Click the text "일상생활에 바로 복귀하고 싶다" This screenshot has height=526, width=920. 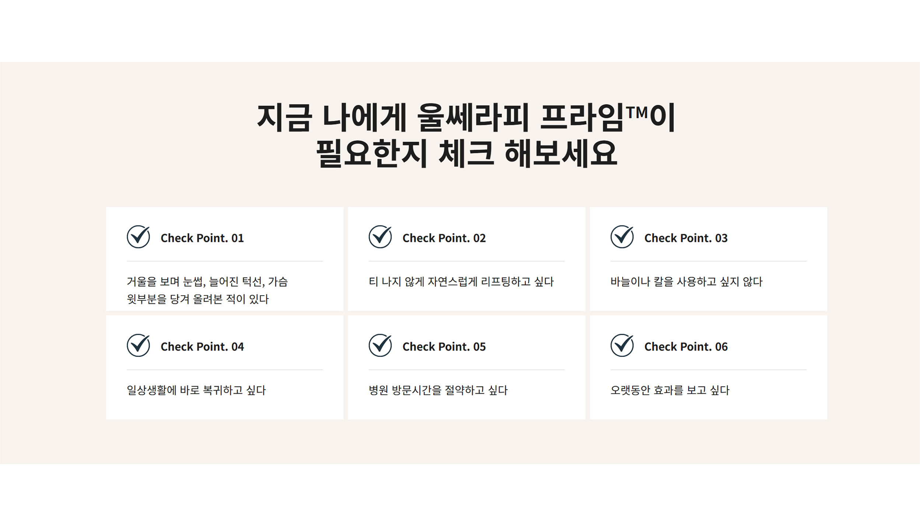coord(196,390)
